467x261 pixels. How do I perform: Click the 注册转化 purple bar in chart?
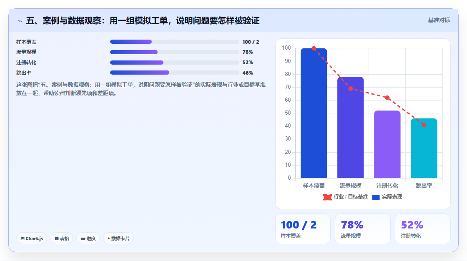387,145
